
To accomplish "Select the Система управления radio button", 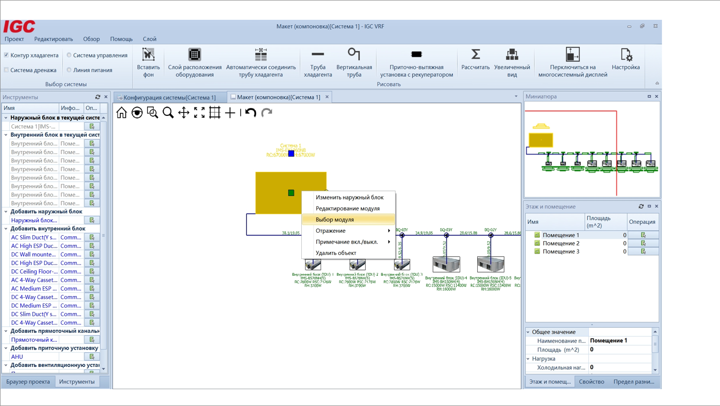I will [69, 55].
